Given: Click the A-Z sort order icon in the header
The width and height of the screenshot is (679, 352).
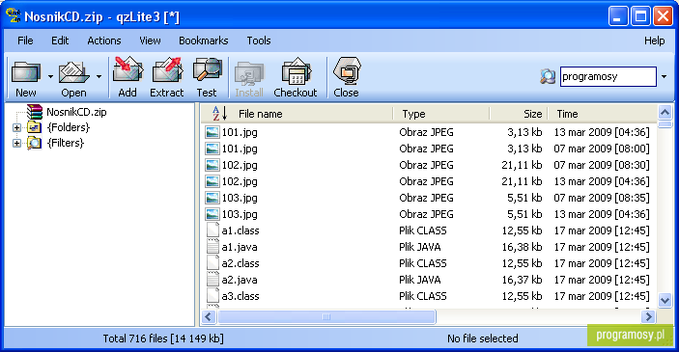Looking at the screenshot, I should [x=220, y=114].
